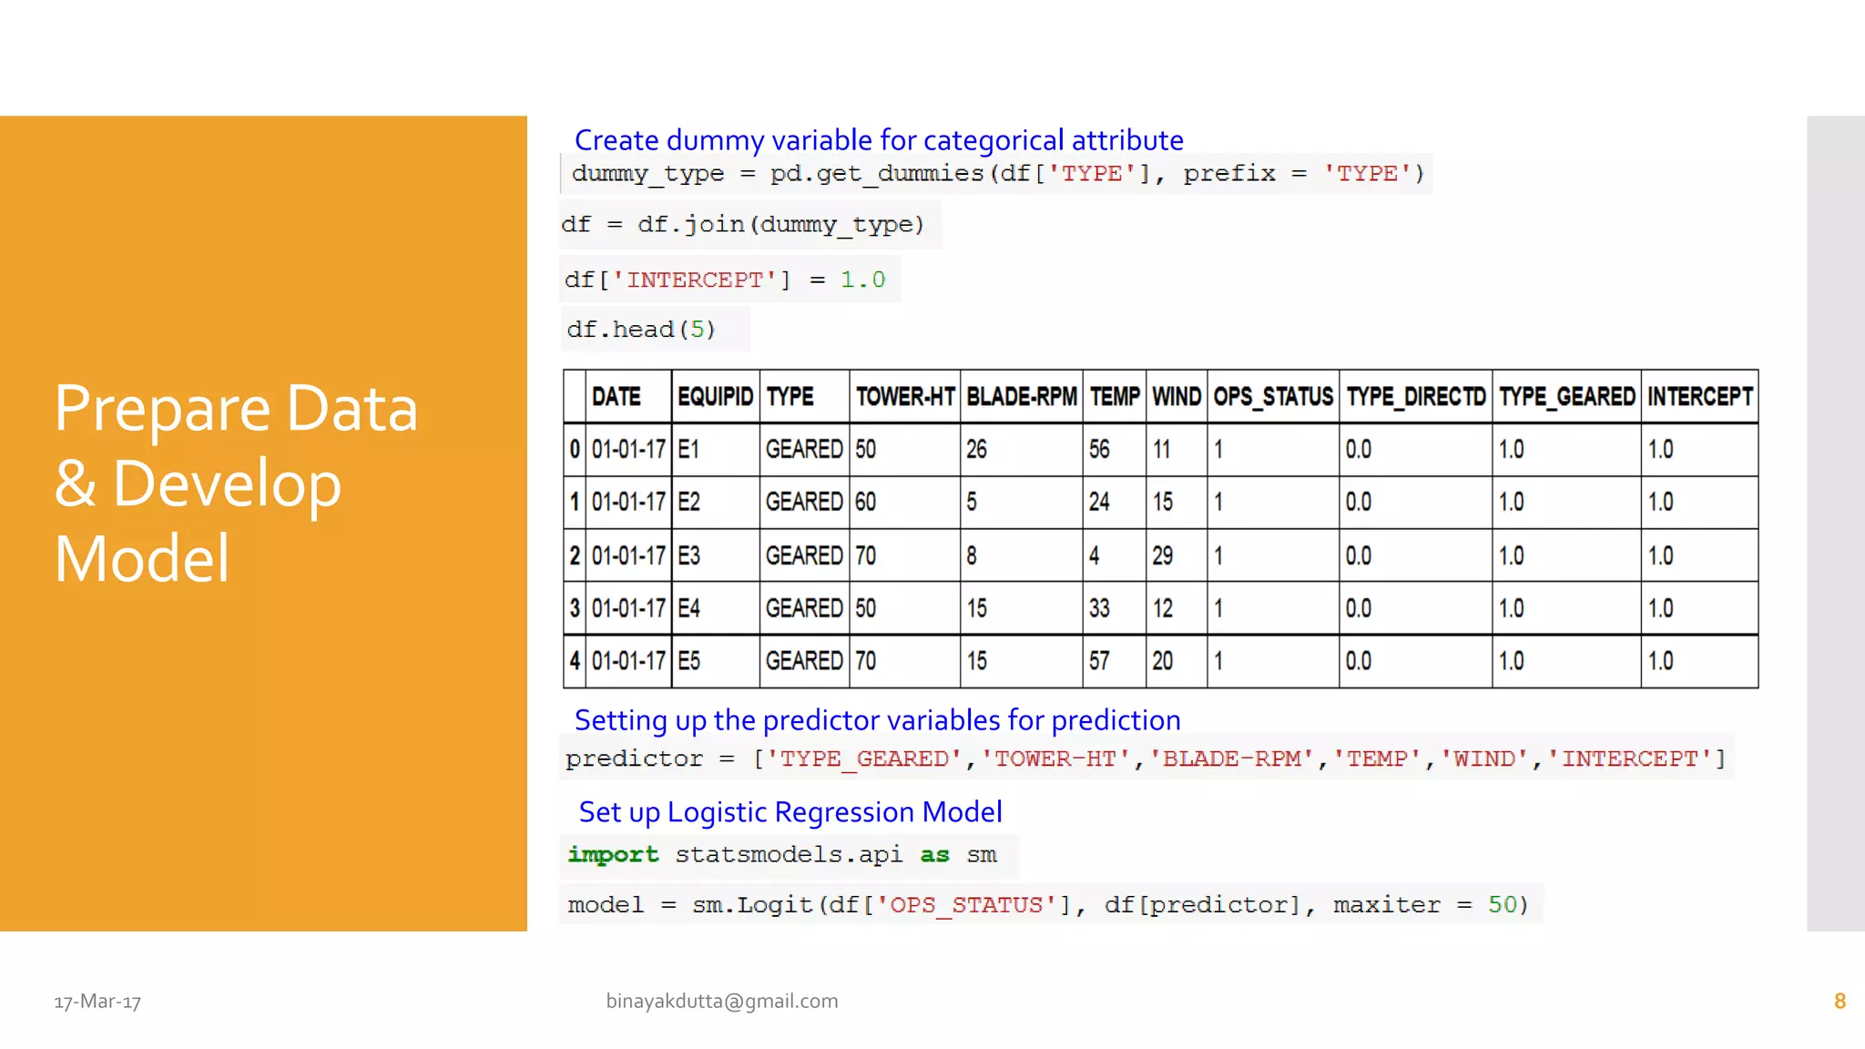Click row index 0 in the table
This screenshot has width=1865, height=1049.
coord(575,450)
